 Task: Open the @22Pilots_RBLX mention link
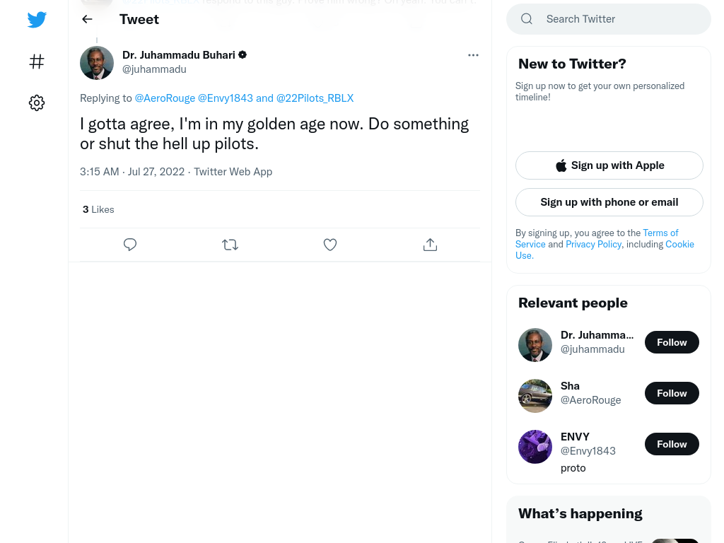click(x=315, y=98)
